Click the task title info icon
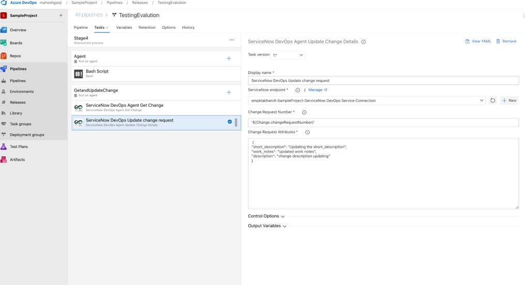The height and width of the screenshot is (285, 525). [363, 42]
